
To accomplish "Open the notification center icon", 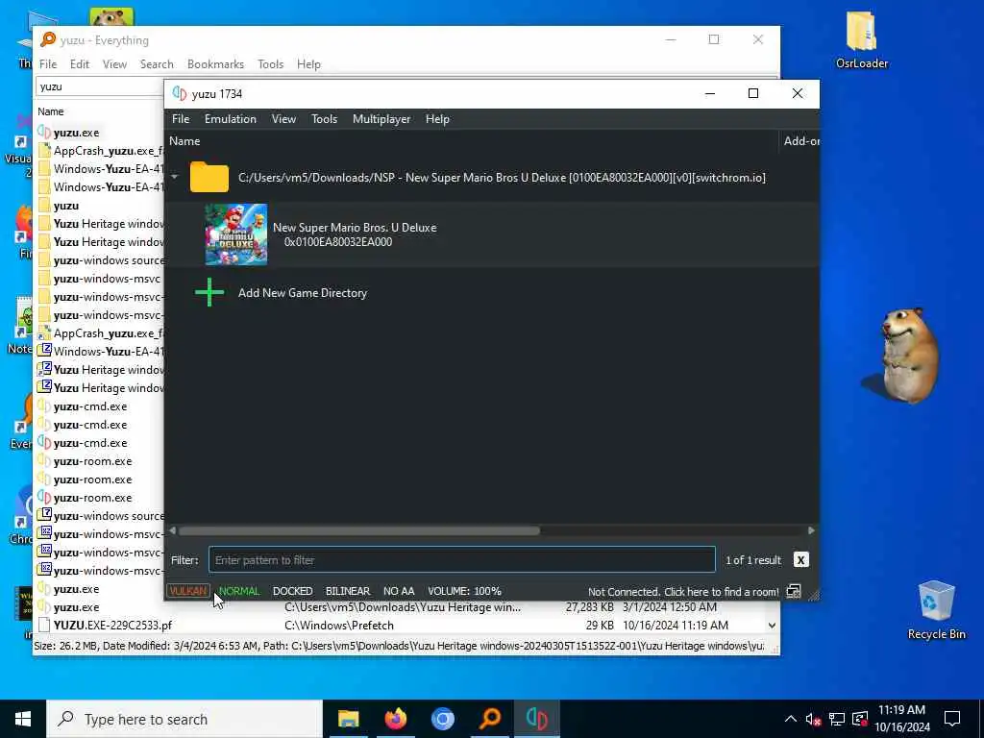I will pyautogui.click(x=952, y=719).
